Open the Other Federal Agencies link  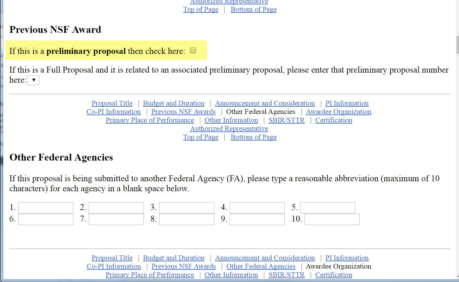261,266
